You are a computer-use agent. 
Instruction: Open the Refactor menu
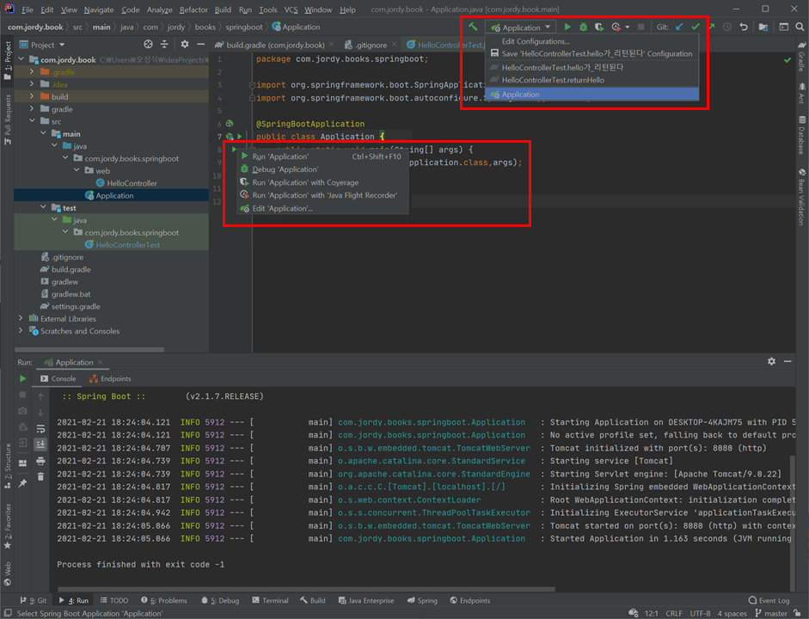[193, 9]
